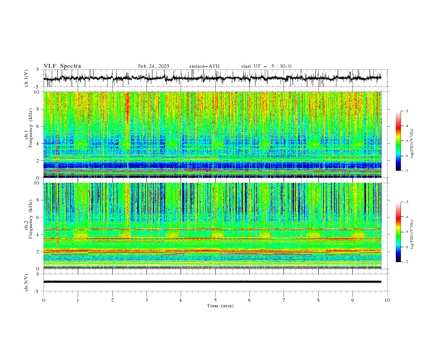This screenshot has height=337, width=436.
Task: Click the "-7" tick on ch.2 color bar
Action: (406, 262)
